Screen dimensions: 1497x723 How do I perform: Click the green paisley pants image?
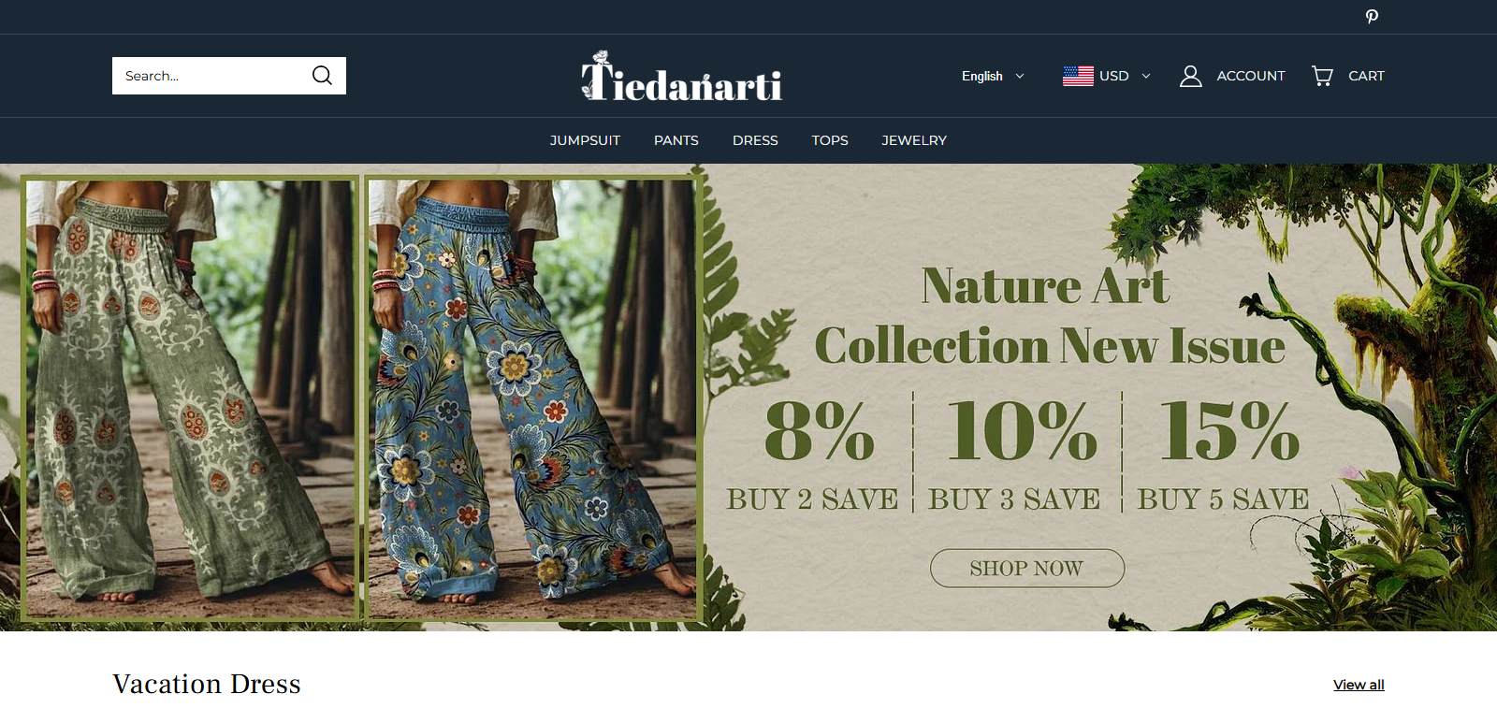[x=190, y=398]
